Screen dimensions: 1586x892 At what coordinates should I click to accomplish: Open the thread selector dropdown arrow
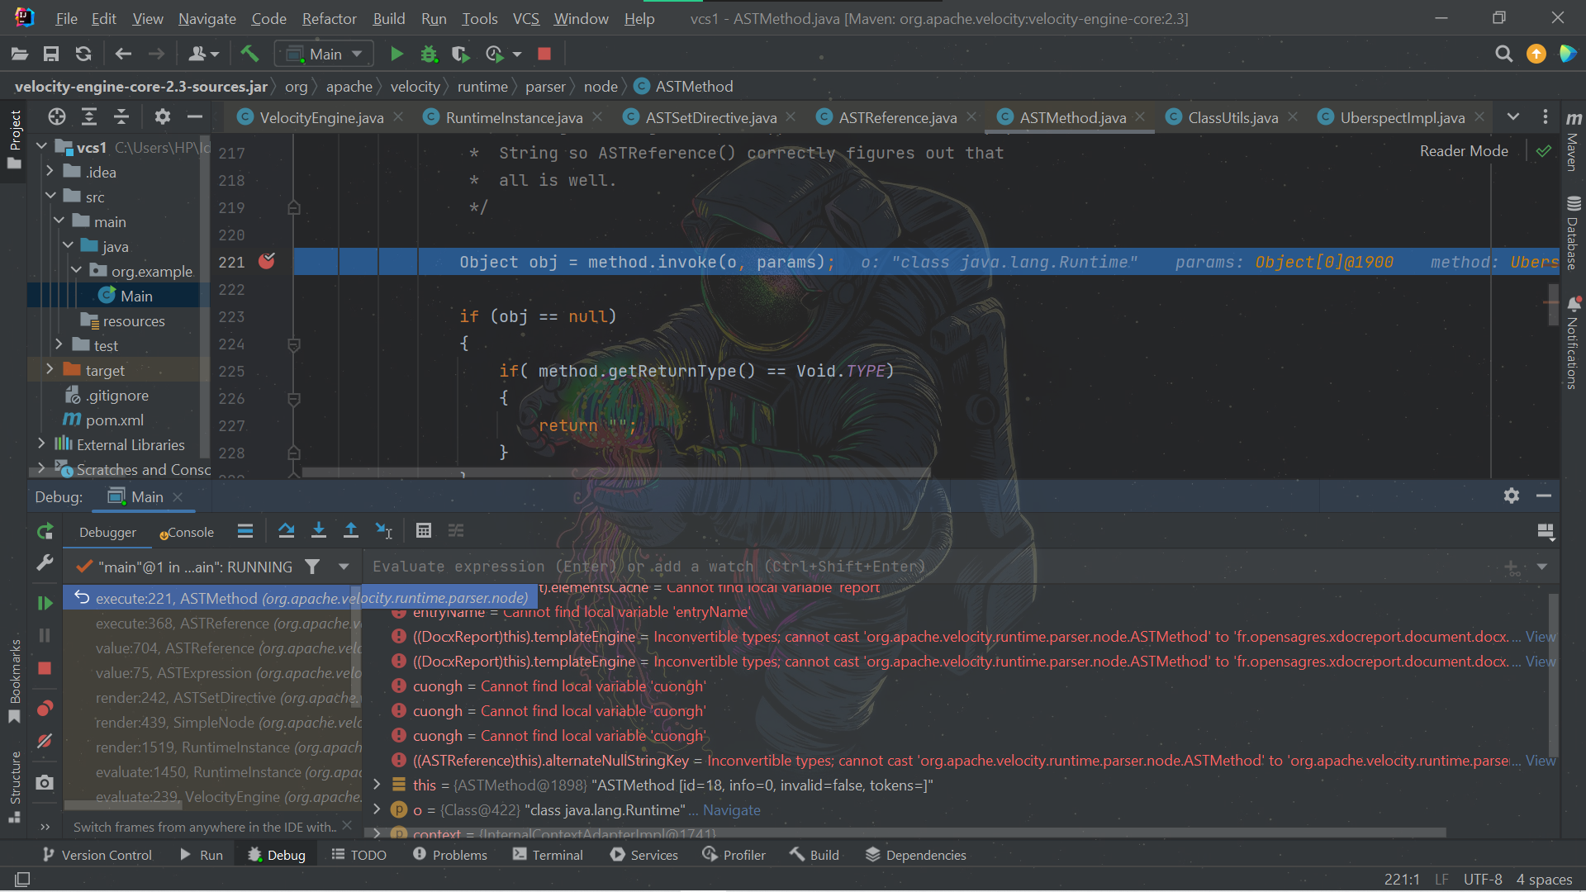click(344, 567)
